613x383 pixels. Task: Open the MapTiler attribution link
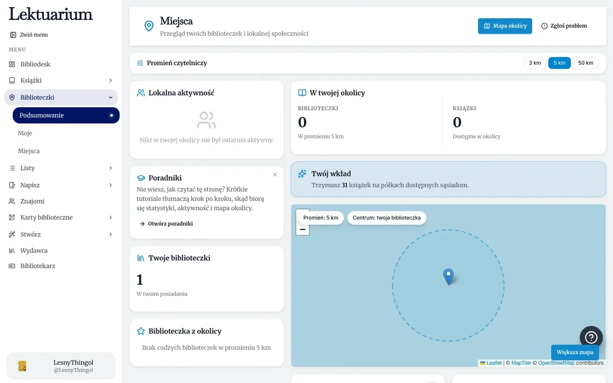click(522, 363)
